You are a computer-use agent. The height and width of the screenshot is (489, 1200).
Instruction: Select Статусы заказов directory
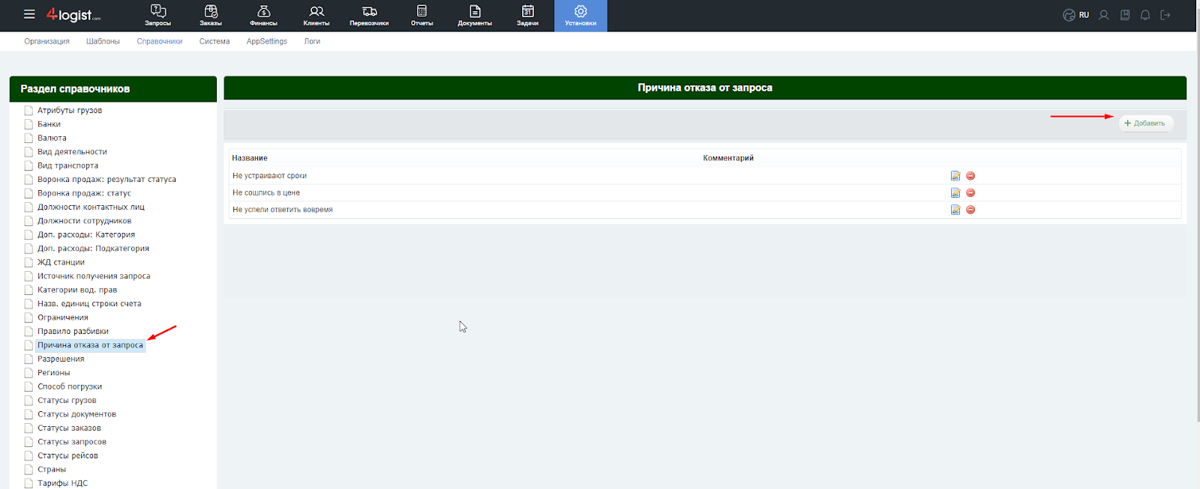(69, 428)
